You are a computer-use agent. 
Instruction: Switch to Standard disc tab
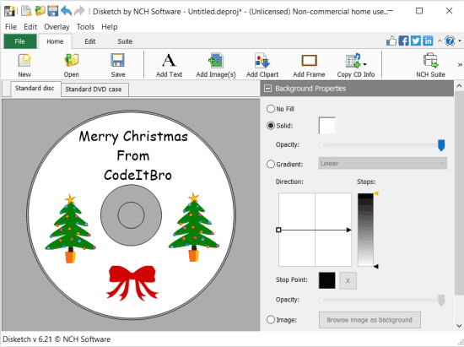coord(35,89)
